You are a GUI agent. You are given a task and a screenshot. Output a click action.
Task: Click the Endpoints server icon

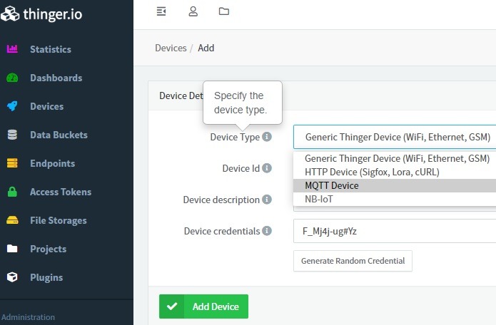click(x=12, y=163)
